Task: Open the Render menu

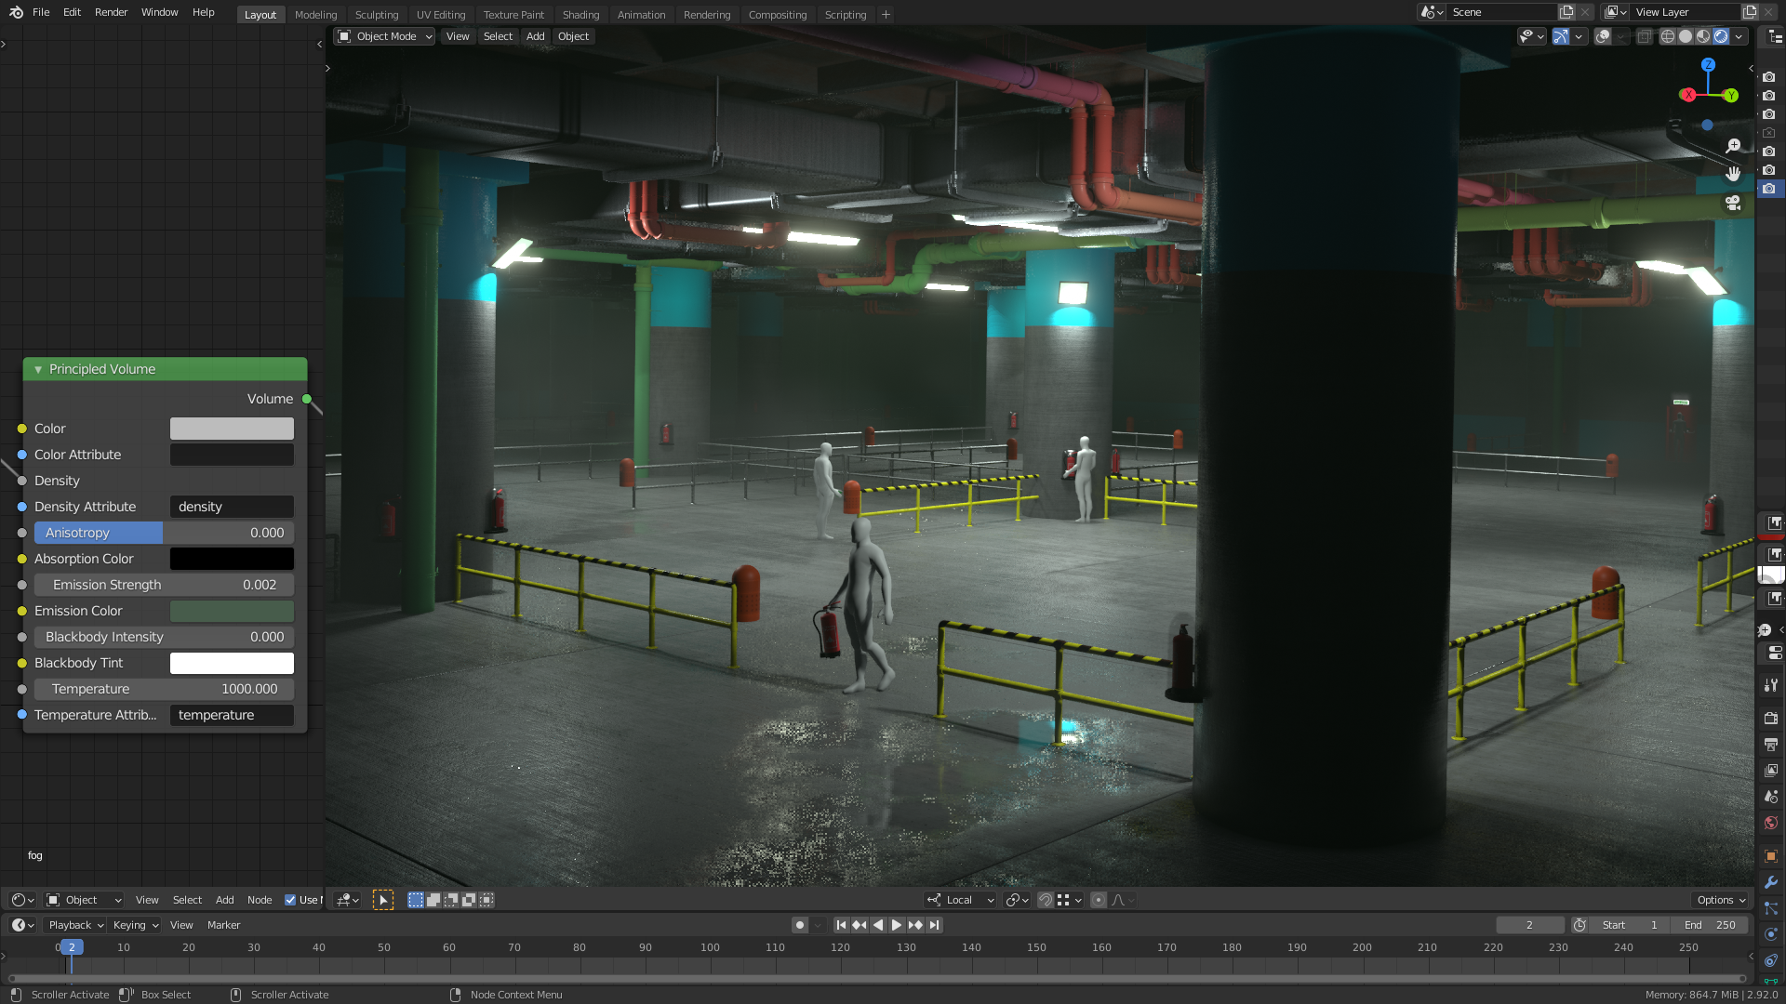Action: pyautogui.click(x=111, y=12)
